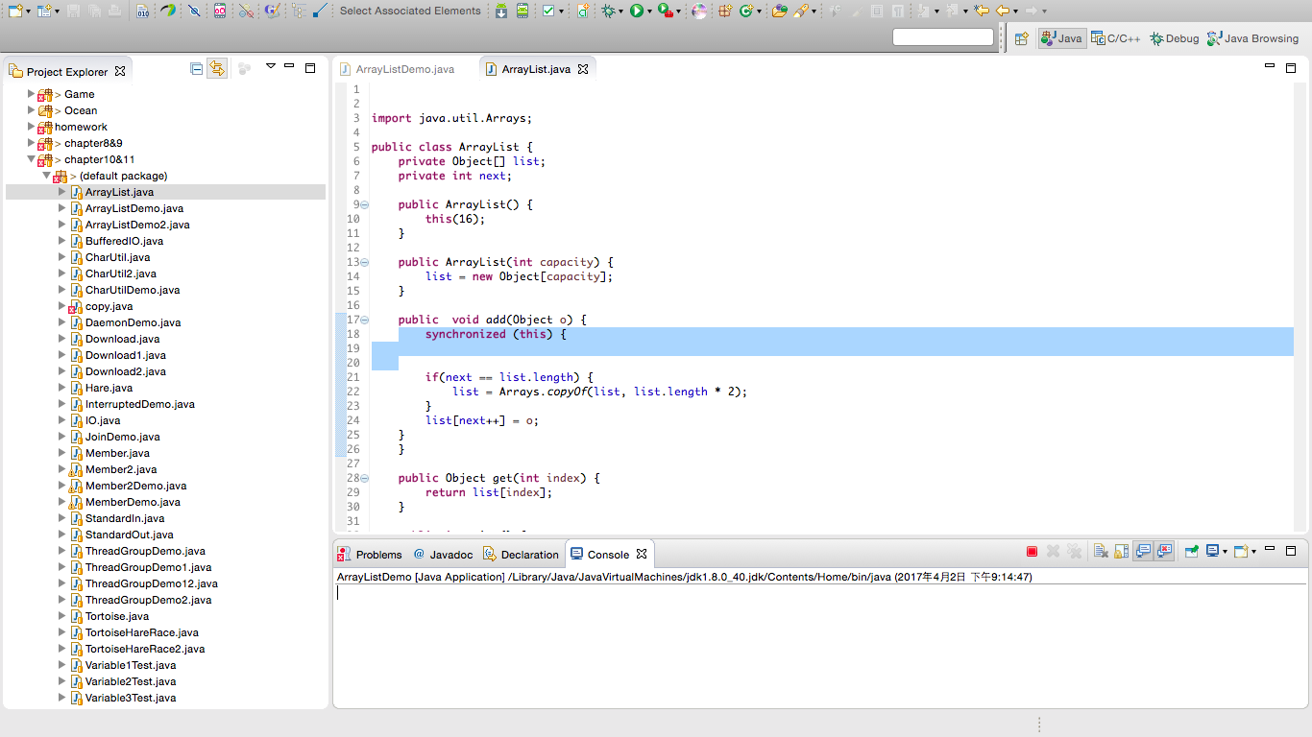The height and width of the screenshot is (737, 1312).
Task: Toggle the blue crossed-circle toolbar icon
Action: (x=194, y=11)
